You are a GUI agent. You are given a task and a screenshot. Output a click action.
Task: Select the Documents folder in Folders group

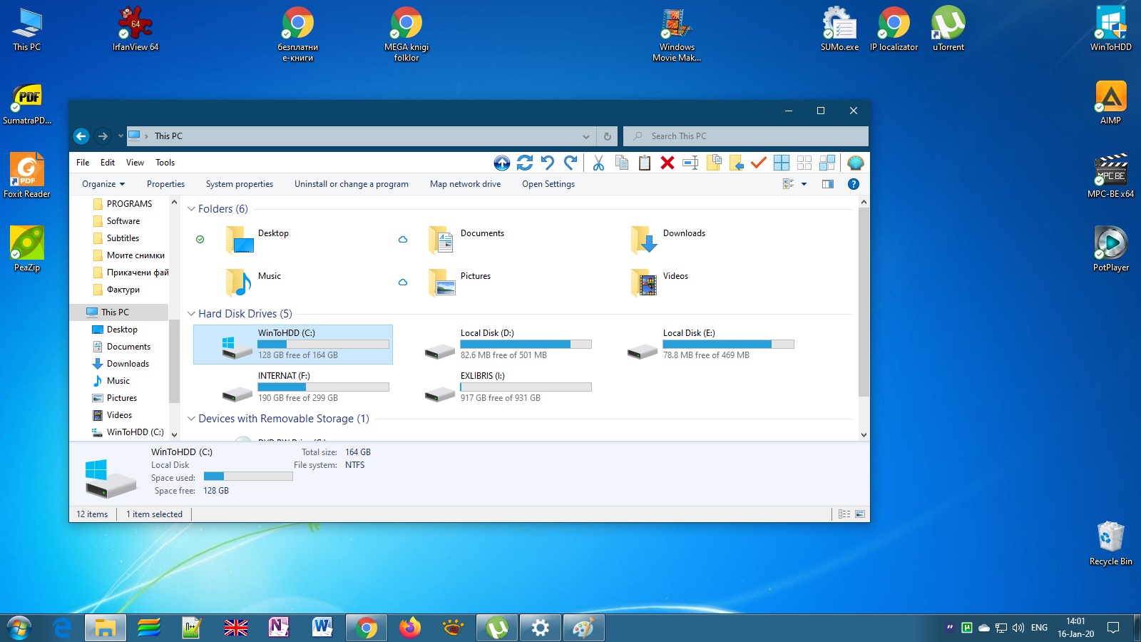[x=466, y=239]
